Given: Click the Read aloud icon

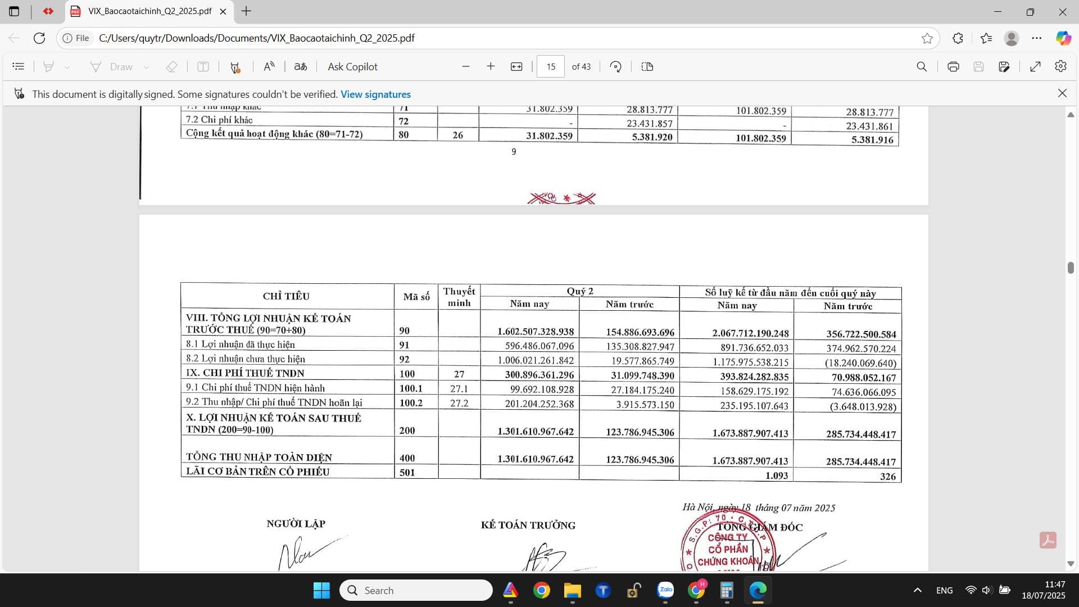Looking at the screenshot, I should [x=269, y=66].
